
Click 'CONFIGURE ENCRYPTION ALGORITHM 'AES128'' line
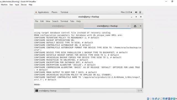(65, 65)
